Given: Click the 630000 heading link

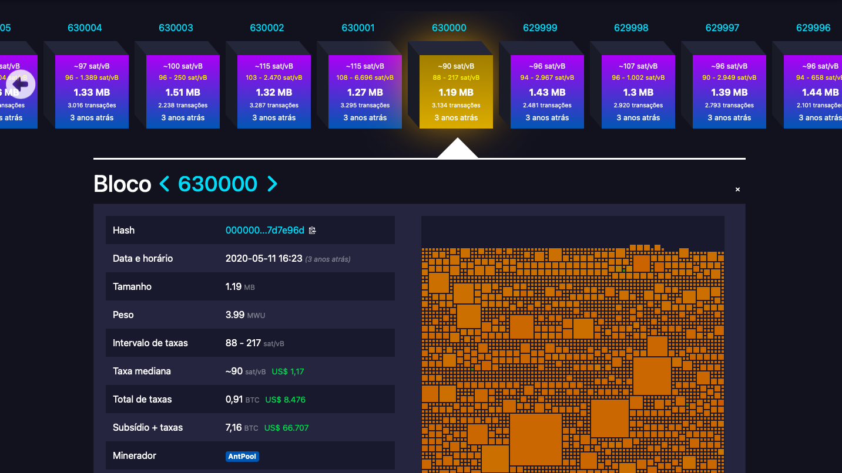Looking at the screenshot, I should (218, 184).
